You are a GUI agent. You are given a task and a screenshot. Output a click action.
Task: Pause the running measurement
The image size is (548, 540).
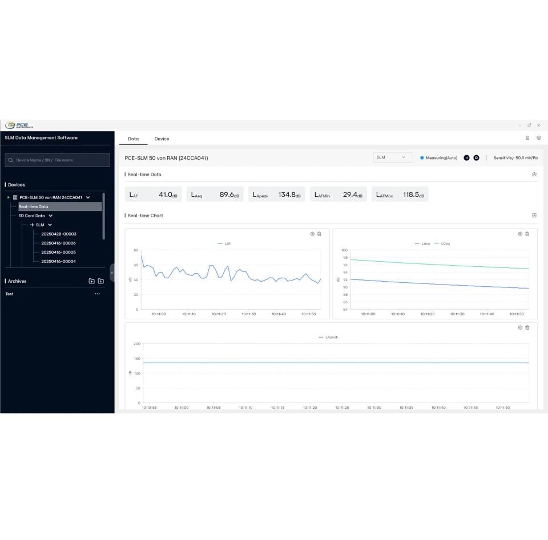coord(466,158)
